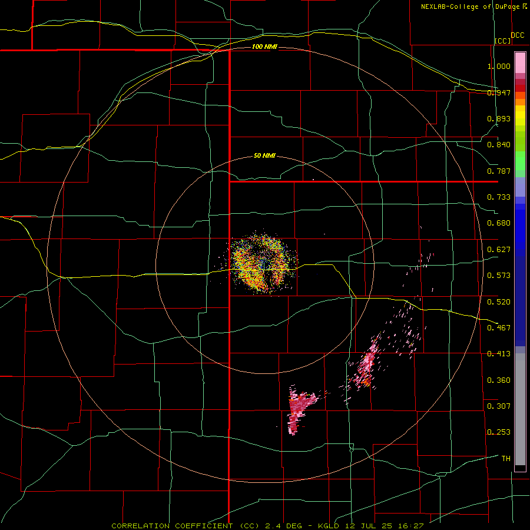
Task: Click the 0.627 scale value
Action: click(x=499, y=250)
